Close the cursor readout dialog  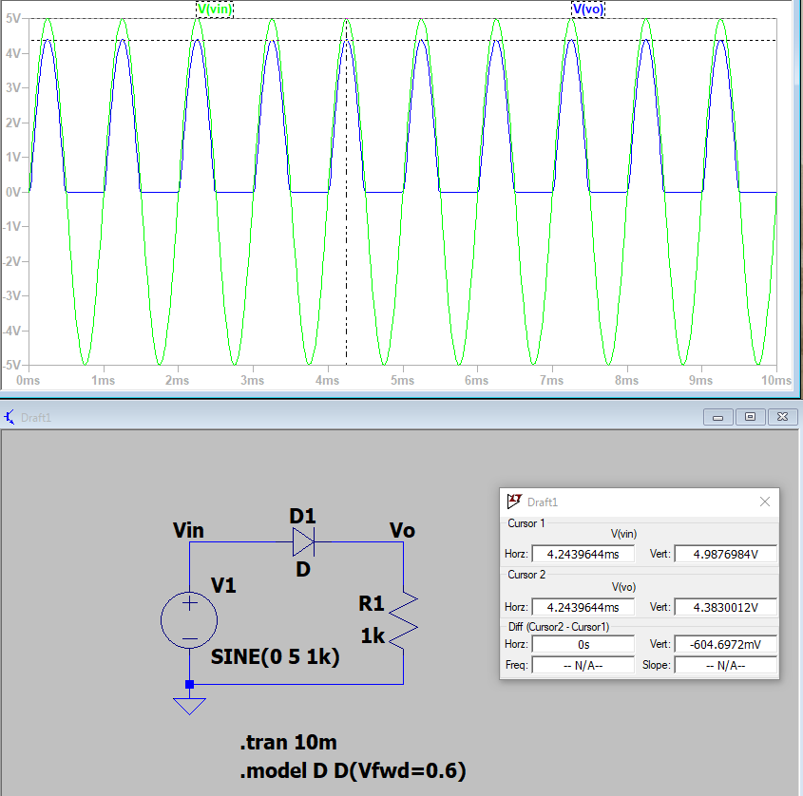pos(765,501)
